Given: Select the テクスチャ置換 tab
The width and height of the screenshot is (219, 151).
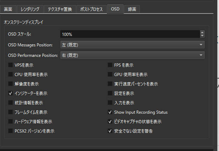Looking at the screenshot, I should (60, 9).
